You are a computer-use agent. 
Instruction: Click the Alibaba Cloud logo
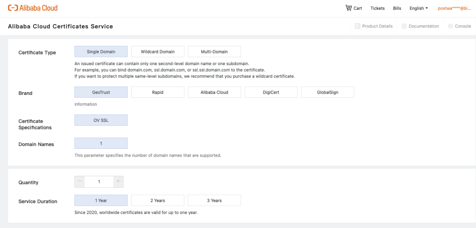(x=33, y=8)
